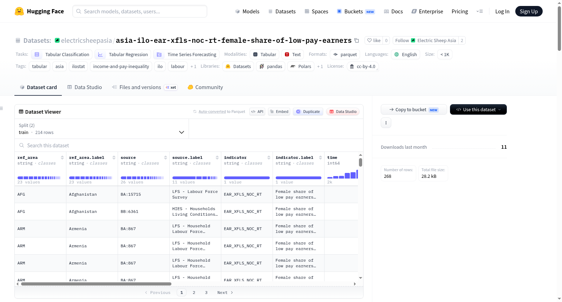562x302 pixels.
Task: Switch to the Data Studio tab
Action: [x=85, y=87]
